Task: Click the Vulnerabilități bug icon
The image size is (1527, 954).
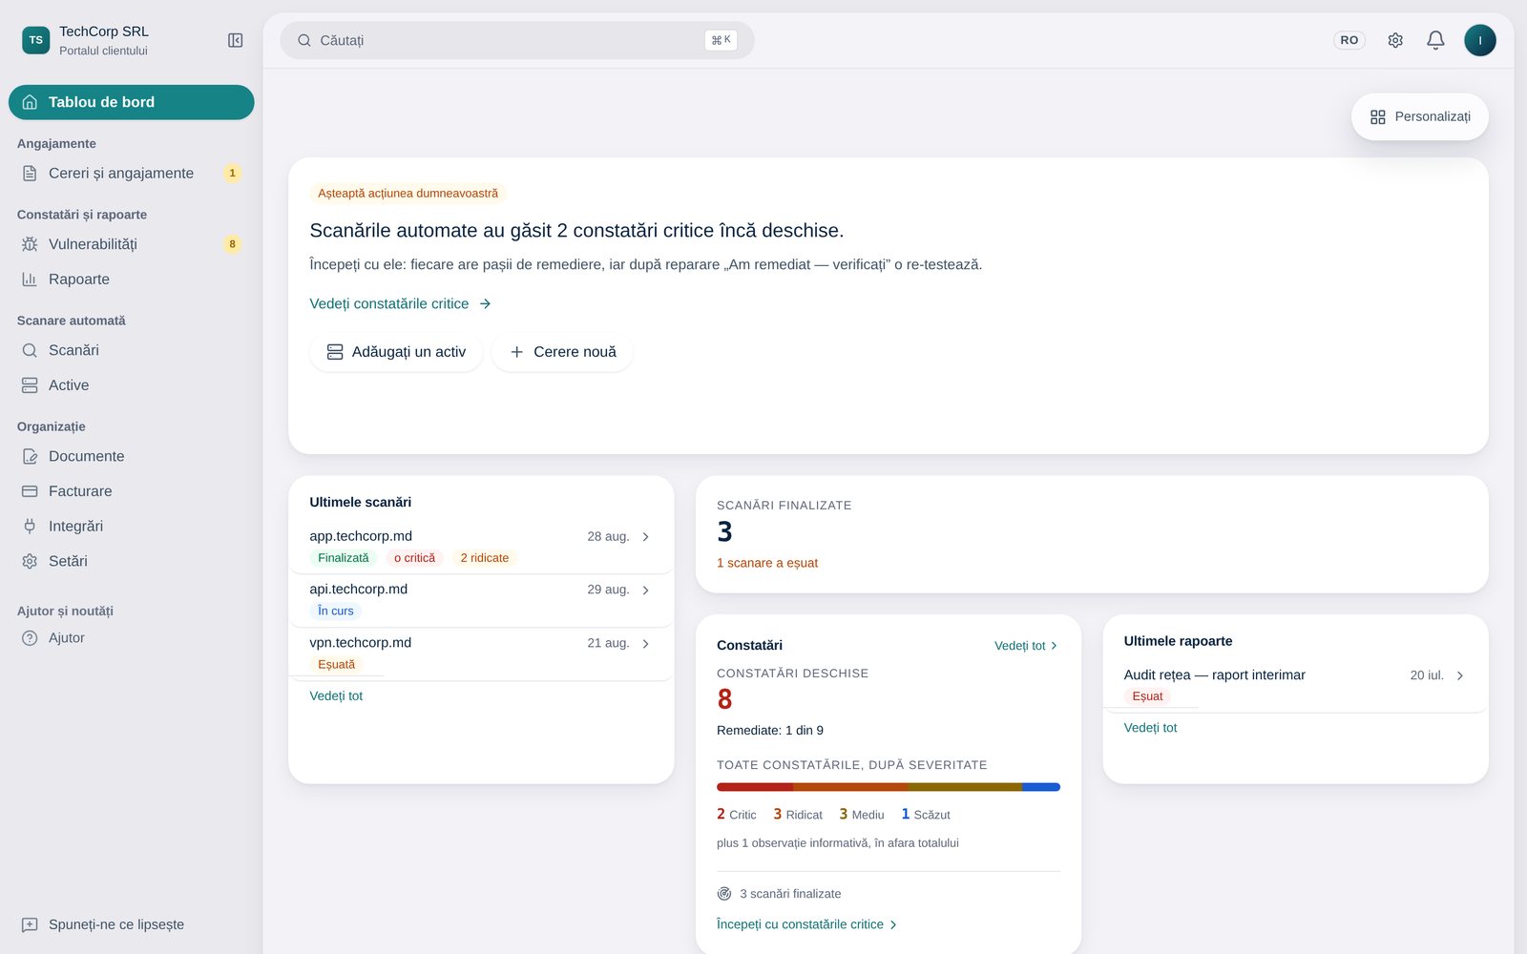Action: pyautogui.click(x=30, y=244)
